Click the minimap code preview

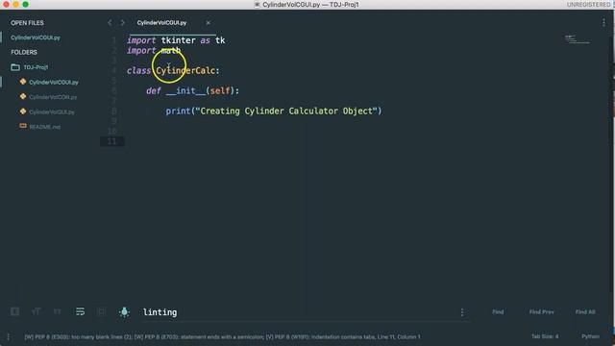[577, 39]
